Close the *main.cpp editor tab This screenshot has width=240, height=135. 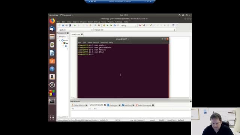(x=82, y=34)
